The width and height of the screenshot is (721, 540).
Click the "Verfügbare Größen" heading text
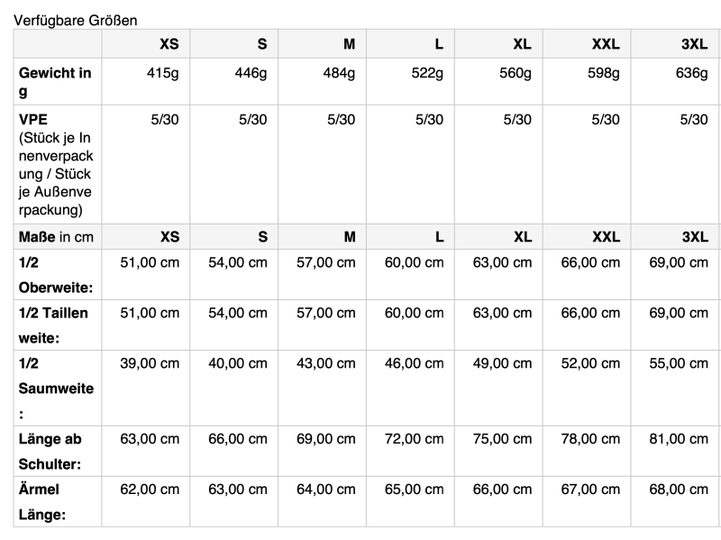pyautogui.click(x=74, y=18)
